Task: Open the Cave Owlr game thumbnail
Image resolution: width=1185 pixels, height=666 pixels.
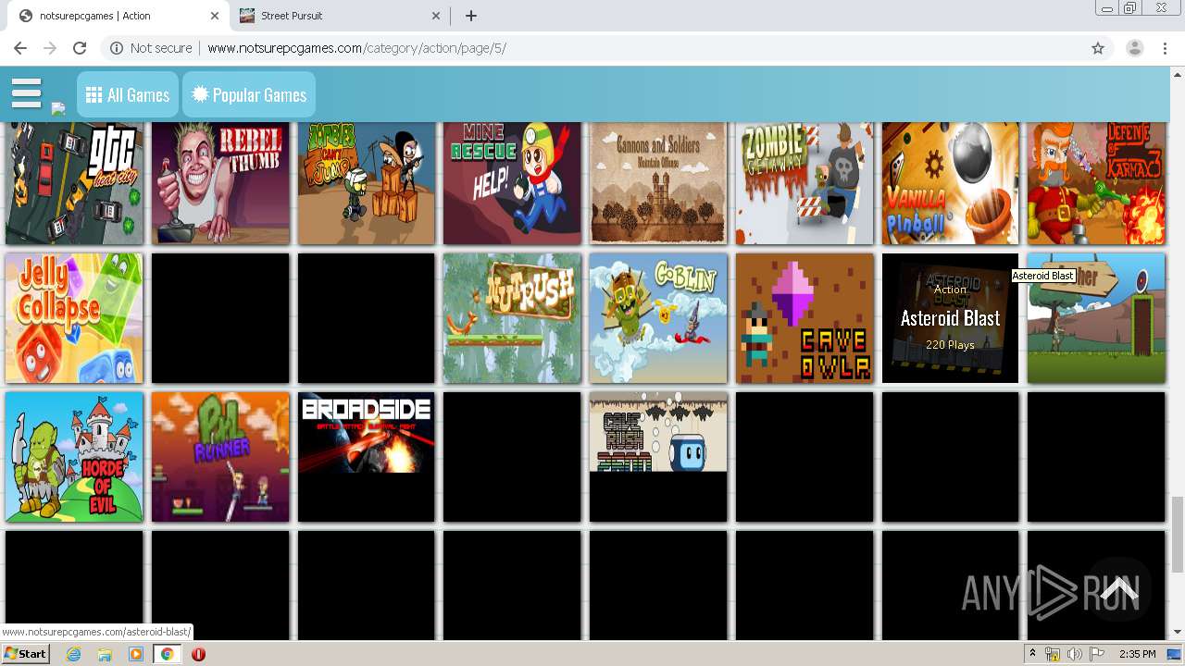Action: tap(805, 318)
